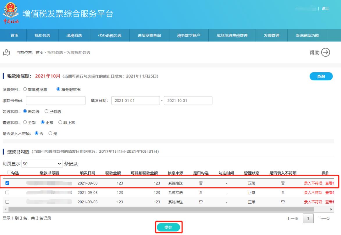
Task: Click the 缴款书号码 input field
Action: (x=55, y=100)
